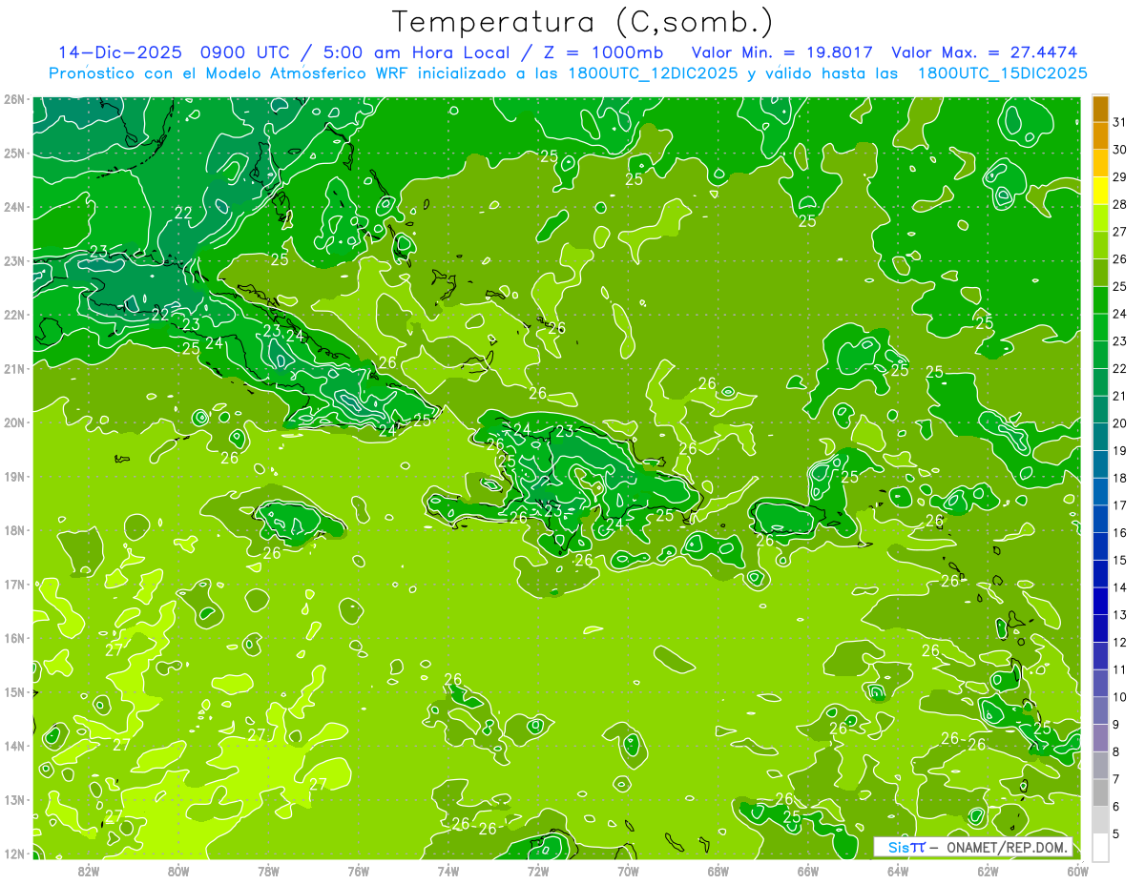Click the longitude axis label '76W'

click(x=358, y=870)
